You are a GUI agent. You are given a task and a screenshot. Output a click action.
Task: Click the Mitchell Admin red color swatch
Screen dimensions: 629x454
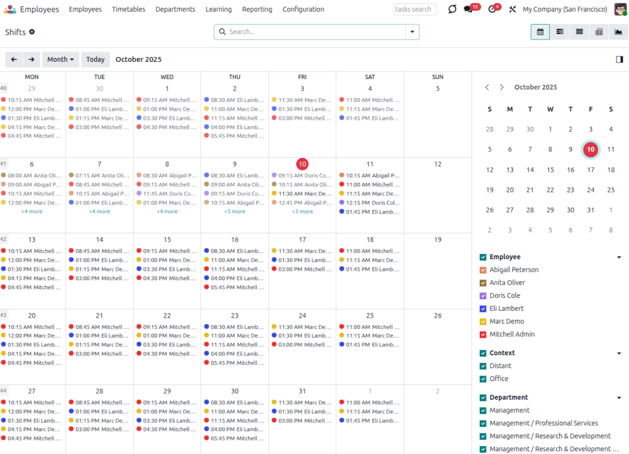483,335
